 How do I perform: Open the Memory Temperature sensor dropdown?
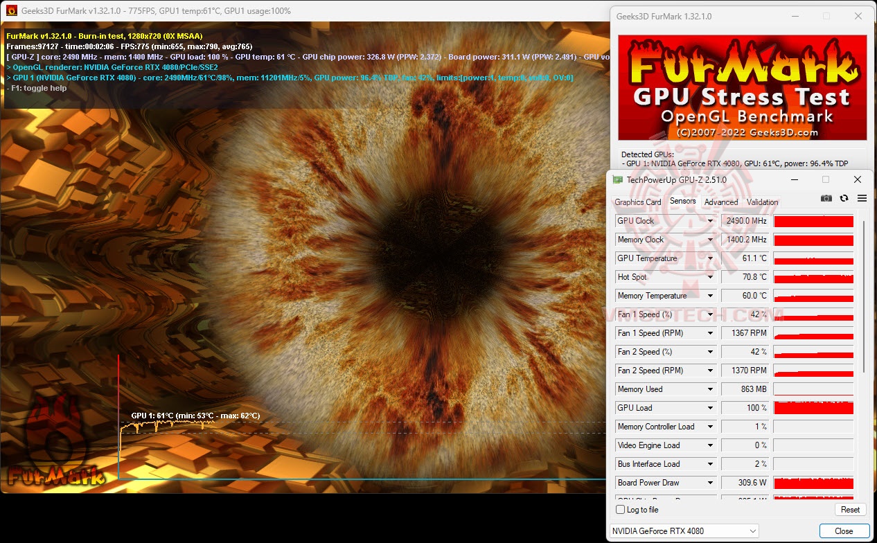pyautogui.click(x=710, y=296)
